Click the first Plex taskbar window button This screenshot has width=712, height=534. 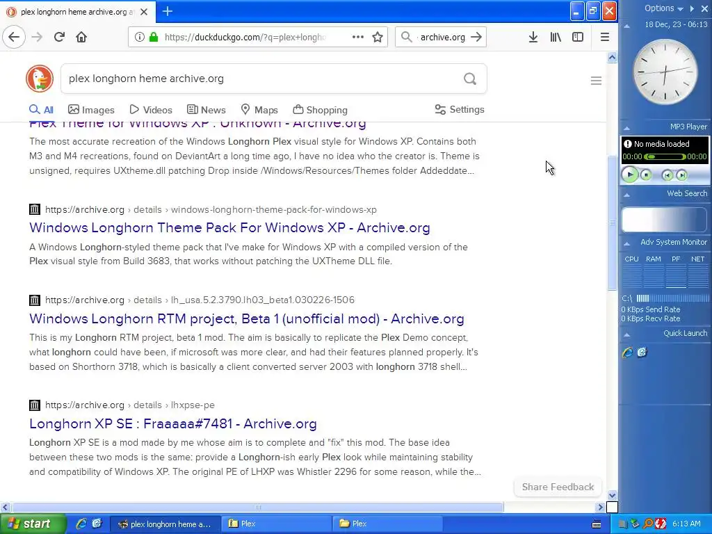pos(275,524)
